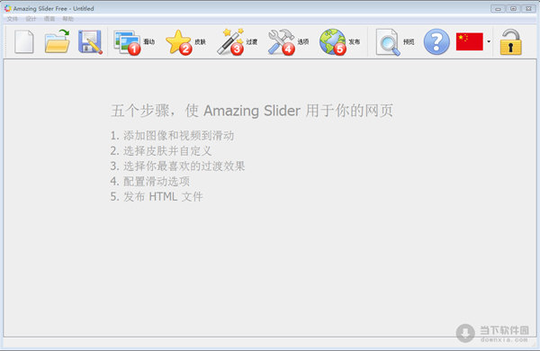
Task: Minimize the Amazing Slider window
Action: click(498, 9)
